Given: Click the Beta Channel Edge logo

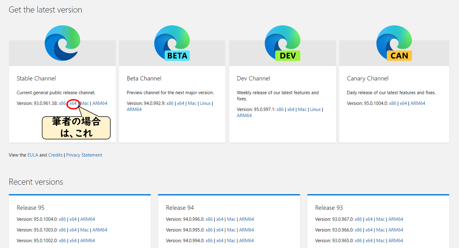Looking at the screenshot, I should (x=172, y=43).
